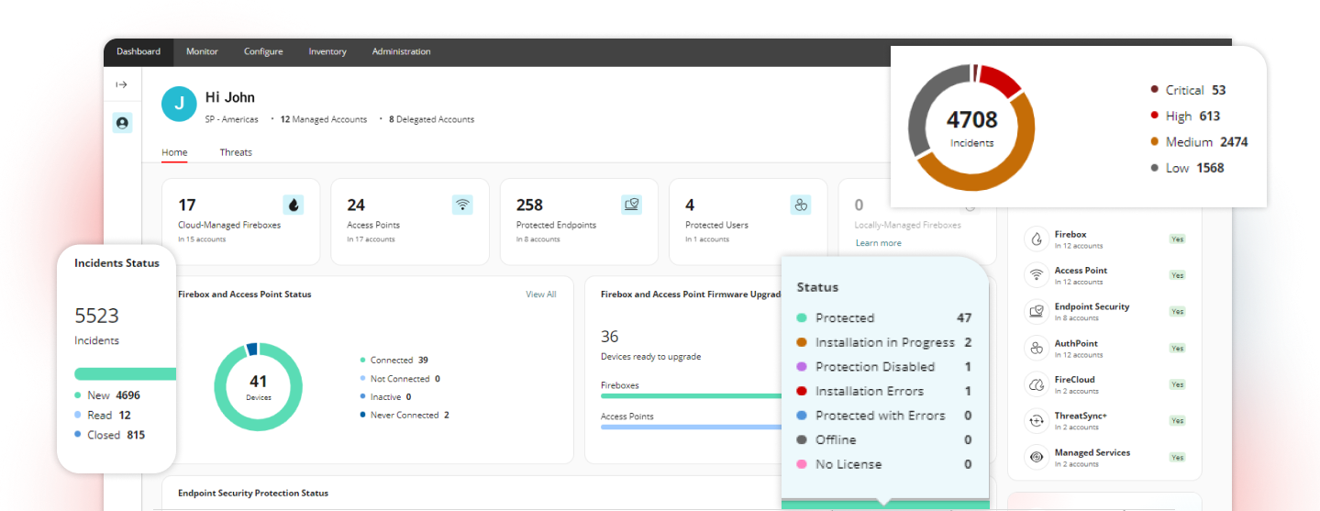Screen dimensions: 1320x511
Task: Click the 41 Devices donut chart
Action: click(x=258, y=386)
